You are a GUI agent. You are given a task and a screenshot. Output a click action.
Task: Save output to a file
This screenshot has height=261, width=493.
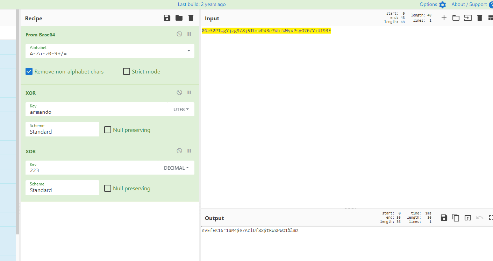pos(444,218)
